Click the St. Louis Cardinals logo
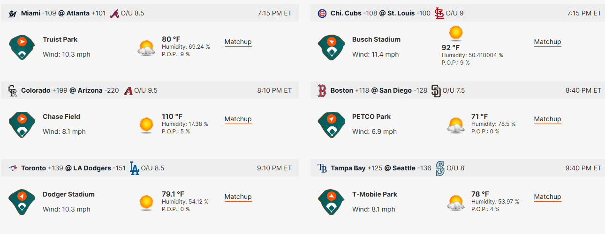This screenshot has width=605, height=234. [x=439, y=14]
